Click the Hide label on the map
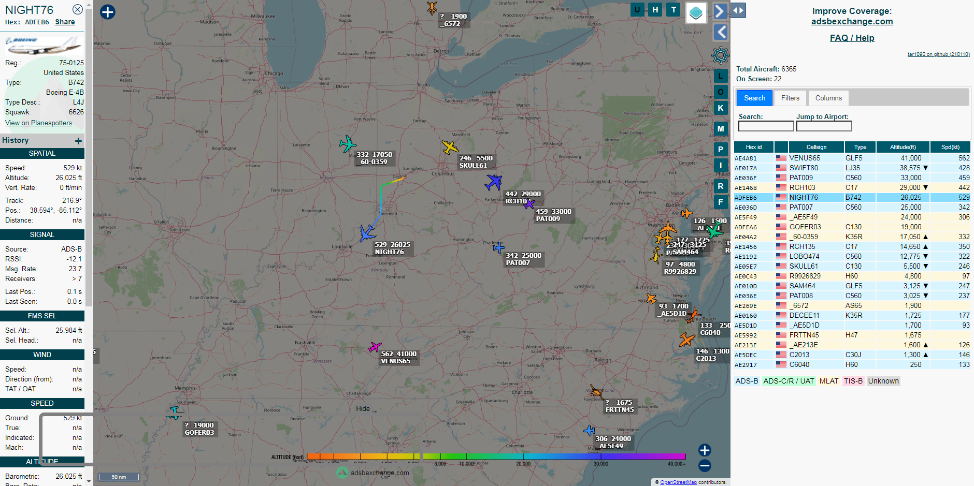This screenshot has width=974, height=486. pyautogui.click(x=363, y=408)
